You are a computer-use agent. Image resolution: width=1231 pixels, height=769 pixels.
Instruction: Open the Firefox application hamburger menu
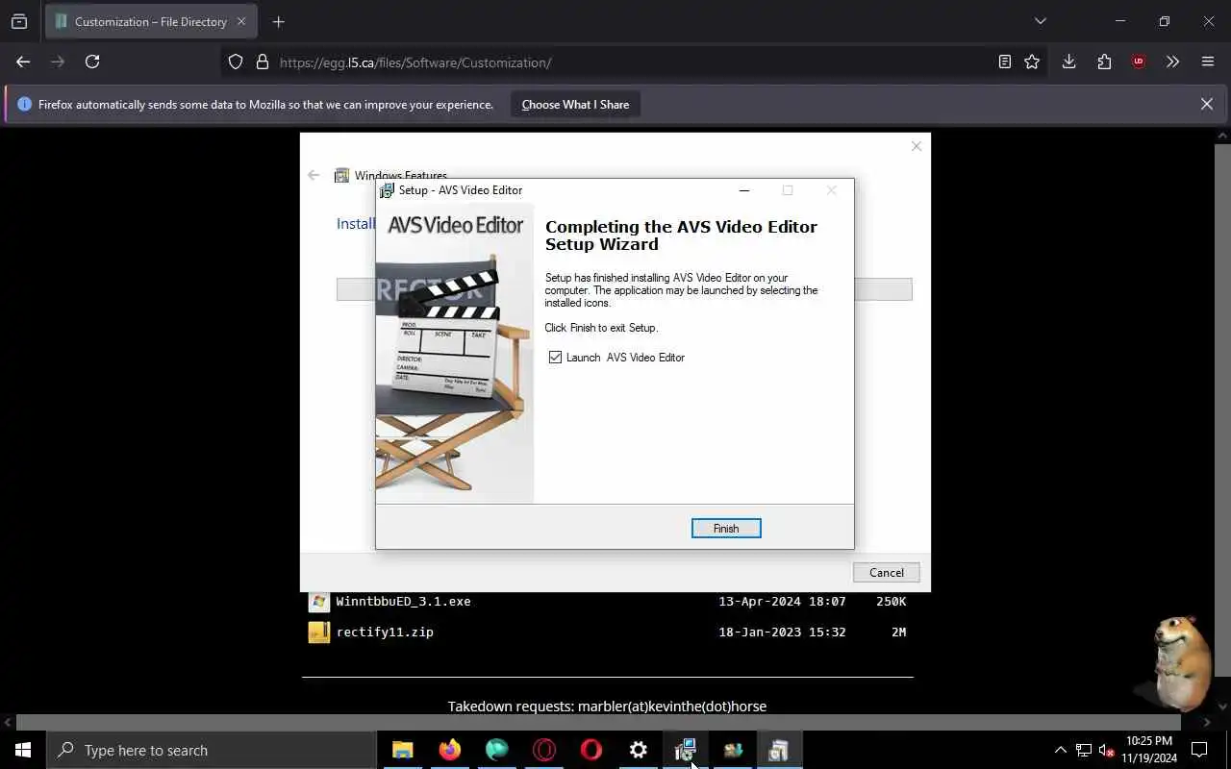(1208, 62)
